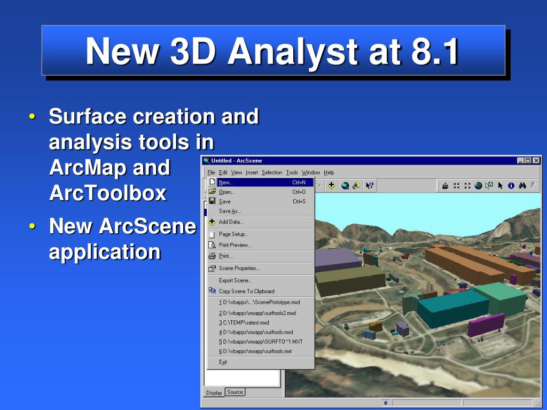The width and height of the screenshot is (547, 410).
Task: Click the Full Extent globe icon
Action: (x=478, y=186)
